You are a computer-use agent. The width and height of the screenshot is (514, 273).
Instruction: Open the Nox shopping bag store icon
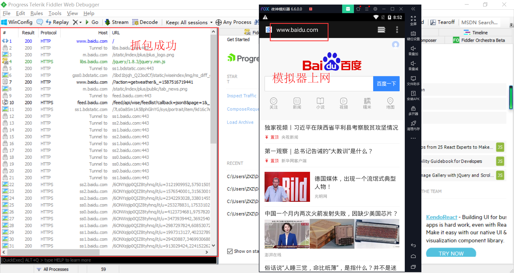[x=348, y=9]
